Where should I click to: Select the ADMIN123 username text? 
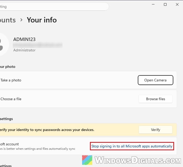24,39
